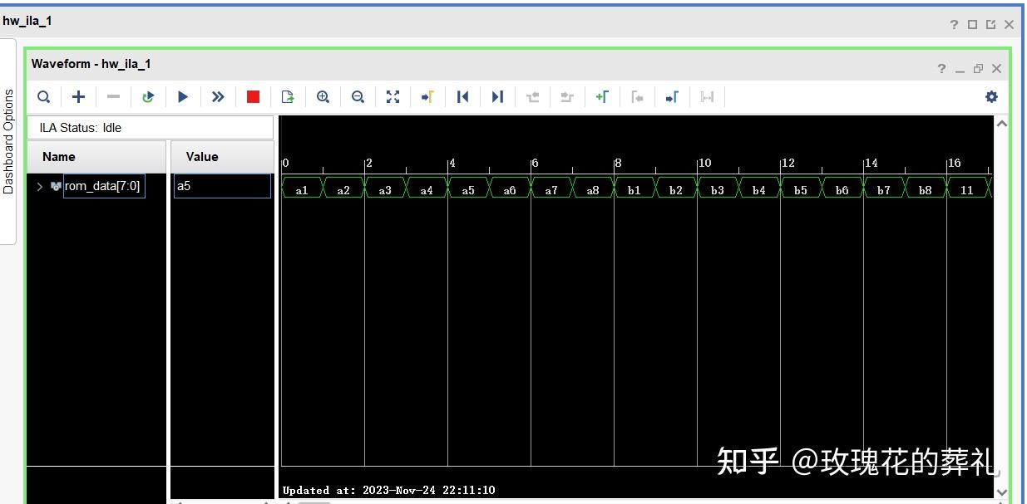Select the rom_data[7:0] signal name

tap(103, 186)
